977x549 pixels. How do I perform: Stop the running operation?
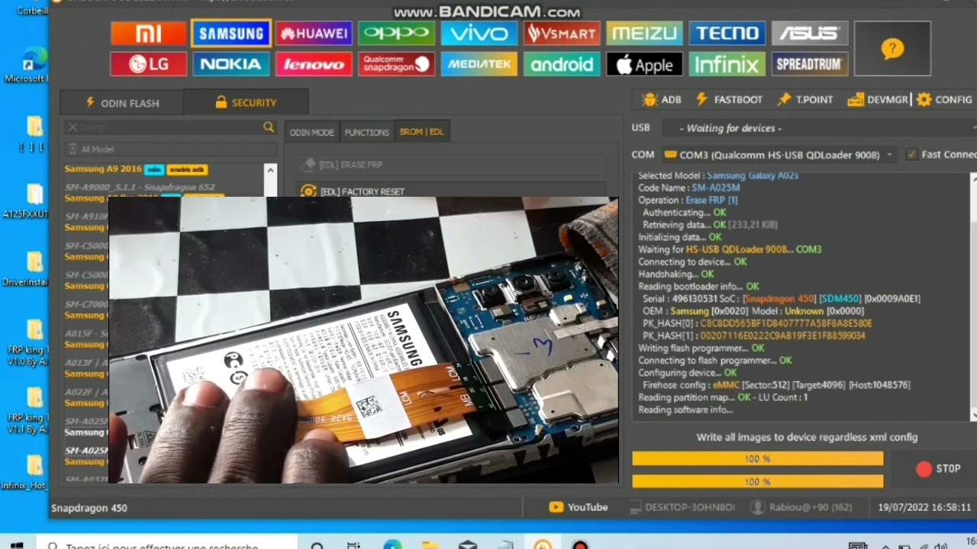pos(939,469)
